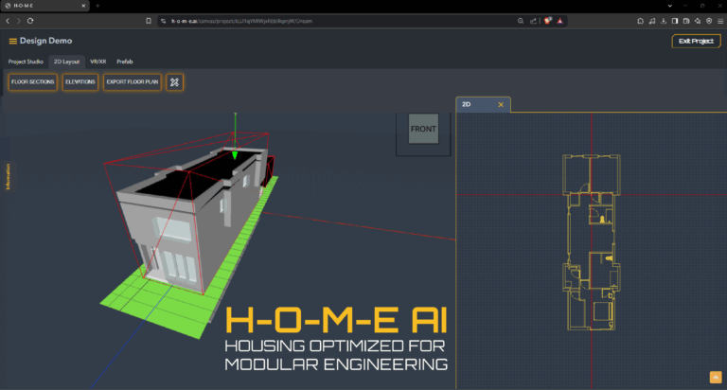The image size is (727, 390).
Task: Click the Brave shield icon in address bar
Action: click(549, 20)
